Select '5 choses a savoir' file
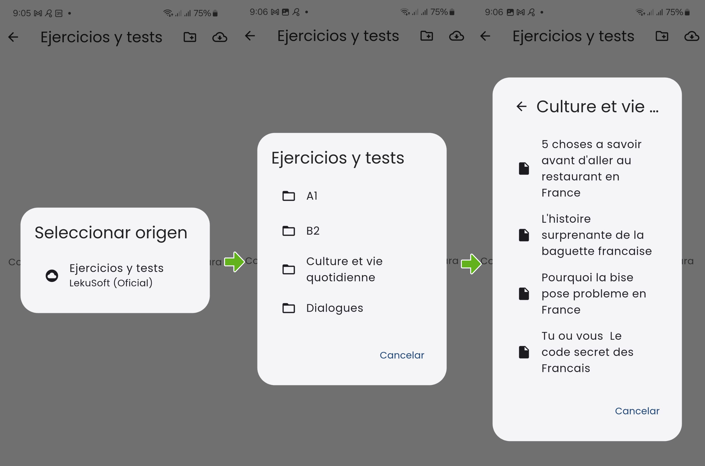Image resolution: width=705 pixels, height=466 pixels. point(587,169)
